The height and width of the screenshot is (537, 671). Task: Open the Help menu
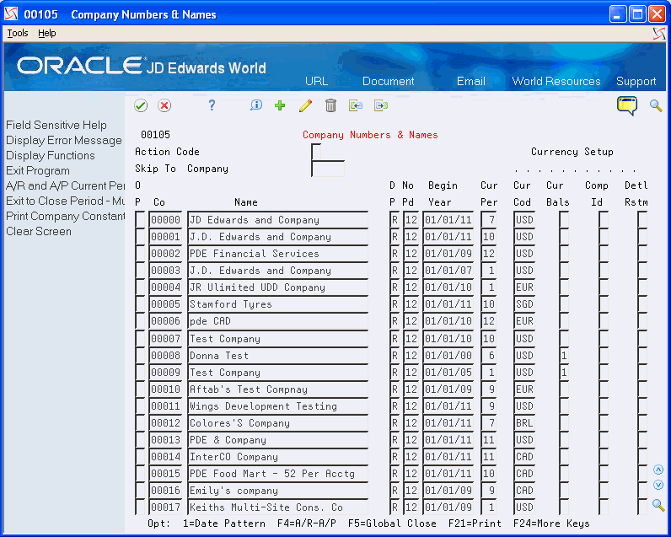(47, 33)
